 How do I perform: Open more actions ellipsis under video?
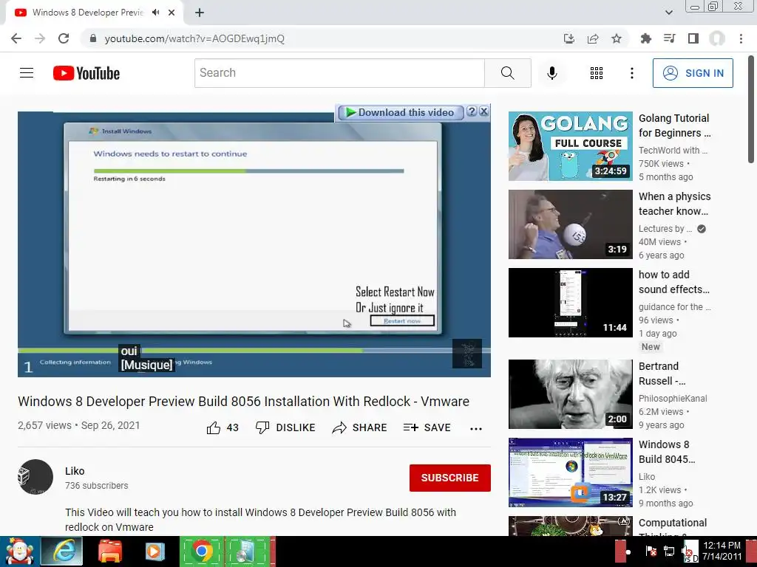pyautogui.click(x=475, y=429)
